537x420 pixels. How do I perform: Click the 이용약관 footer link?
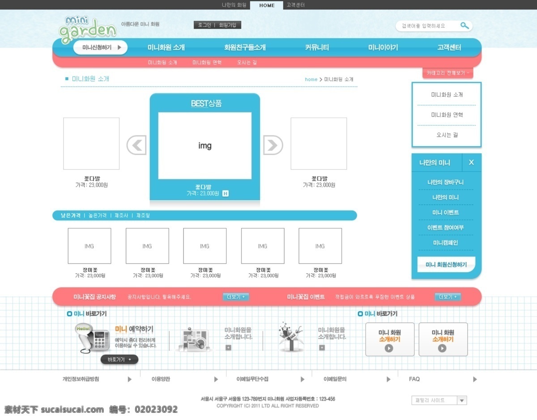(x=161, y=379)
